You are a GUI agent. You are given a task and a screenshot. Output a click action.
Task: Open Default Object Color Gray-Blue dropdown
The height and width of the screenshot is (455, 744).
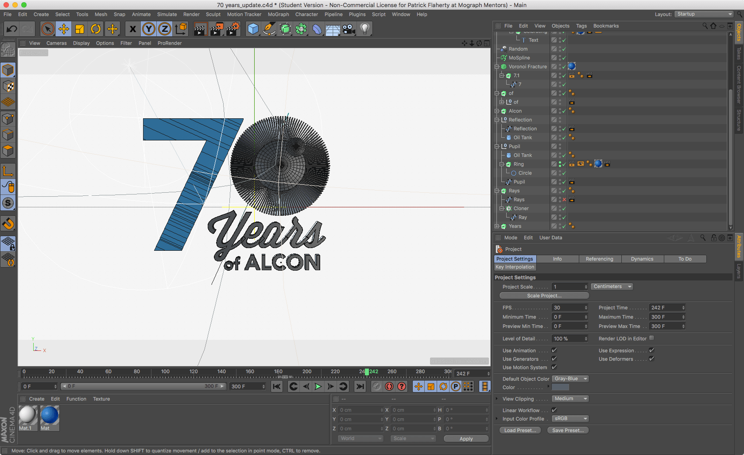tap(570, 378)
